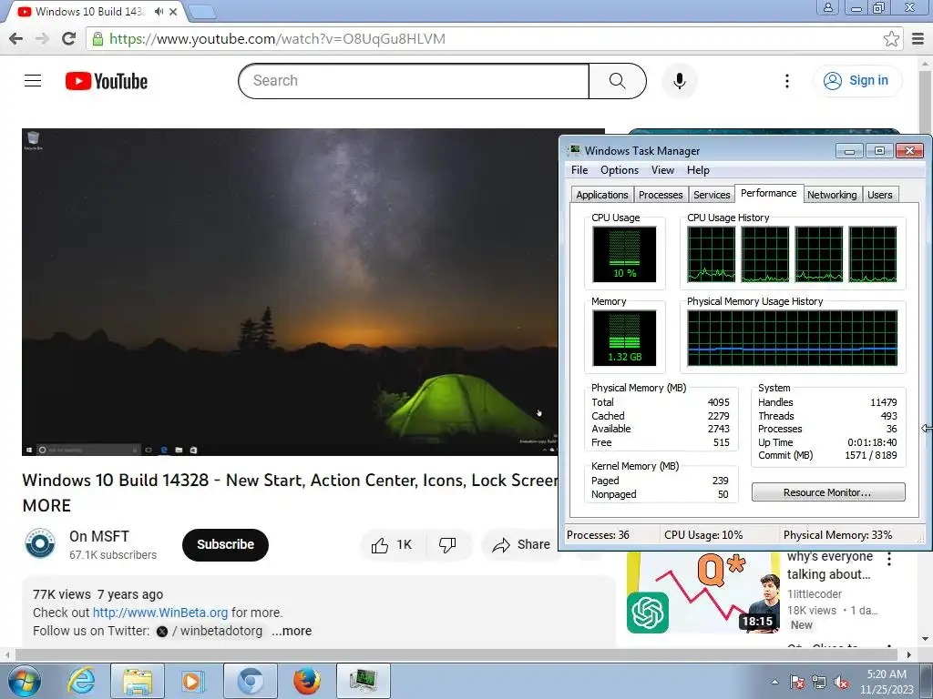Viewport: 933px width, 699px height.
Task: Click the Chrome user profile icon
Action: point(827,7)
